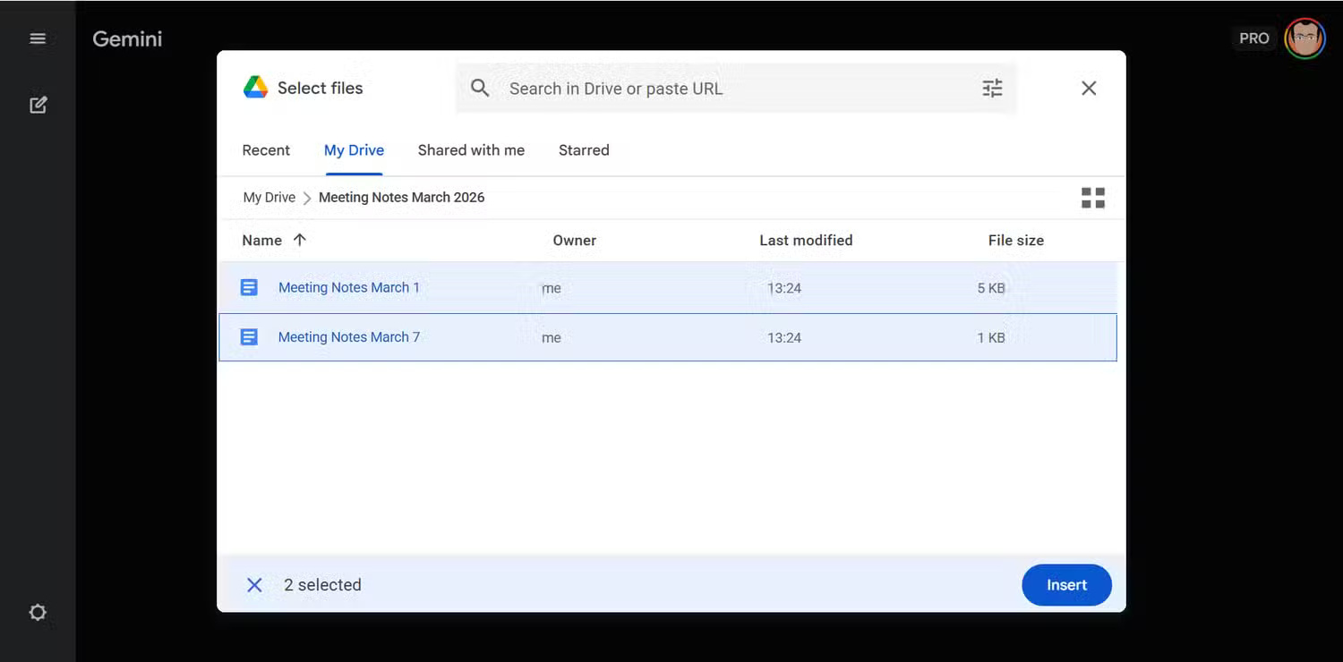
Task: Click the Google Docs icon beside Meeting Notes March 1
Action: (x=248, y=287)
